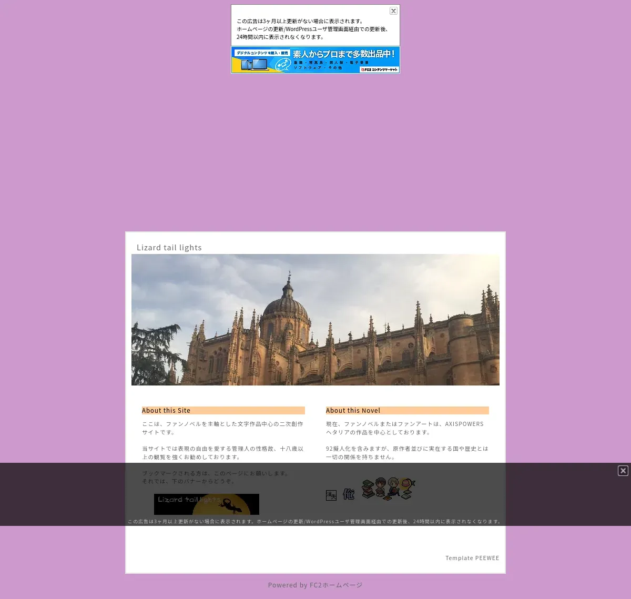The image size is (631, 599).
Task: Select the About this Novel heading
Action: pyautogui.click(x=408, y=410)
